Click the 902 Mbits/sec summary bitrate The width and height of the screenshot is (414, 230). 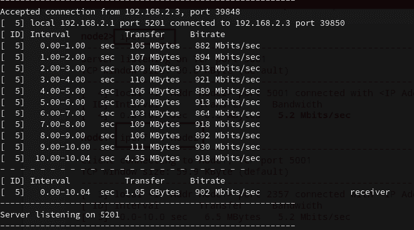[x=228, y=192]
